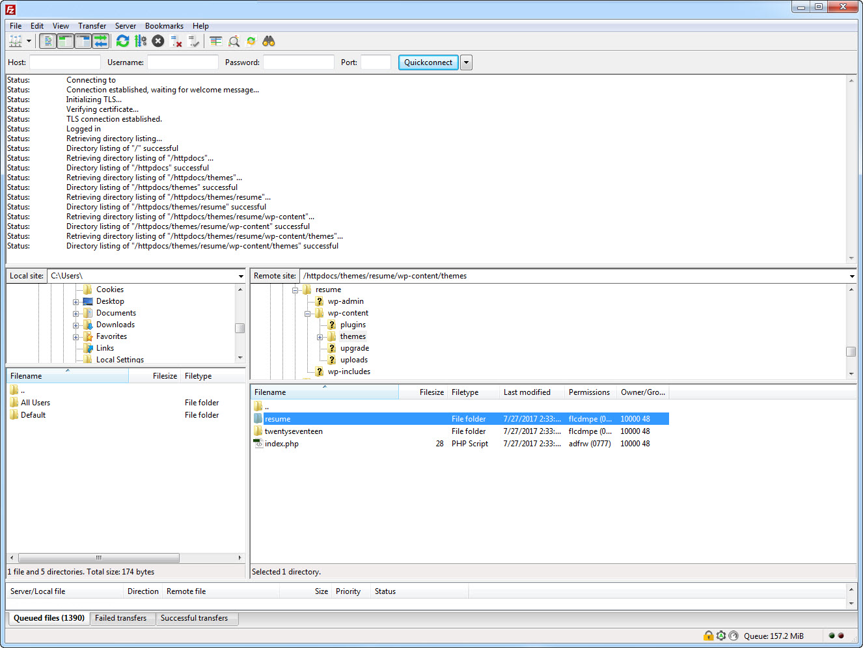
Task: Open the Quickconnect history dropdown arrow
Action: [x=466, y=62]
